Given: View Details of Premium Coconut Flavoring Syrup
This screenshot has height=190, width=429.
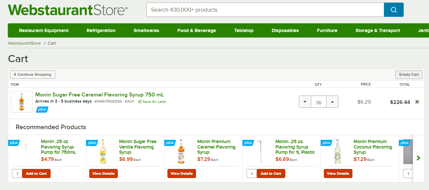Looking at the screenshot, I should pyautogui.click(x=338, y=173).
